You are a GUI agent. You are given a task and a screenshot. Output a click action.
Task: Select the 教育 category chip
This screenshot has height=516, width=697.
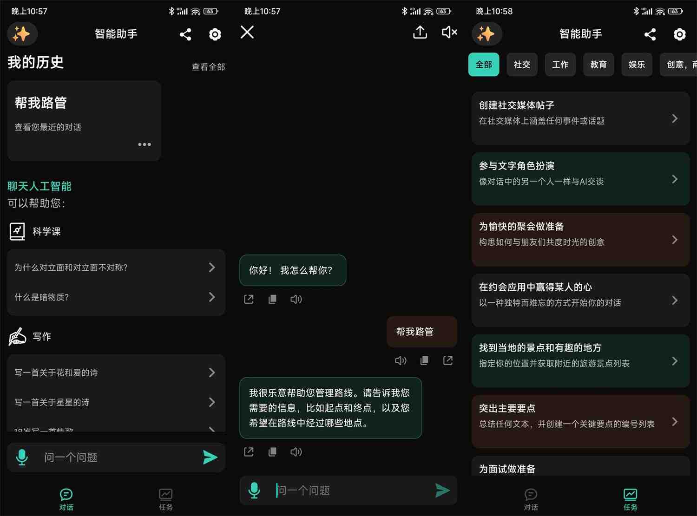click(x=598, y=65)
